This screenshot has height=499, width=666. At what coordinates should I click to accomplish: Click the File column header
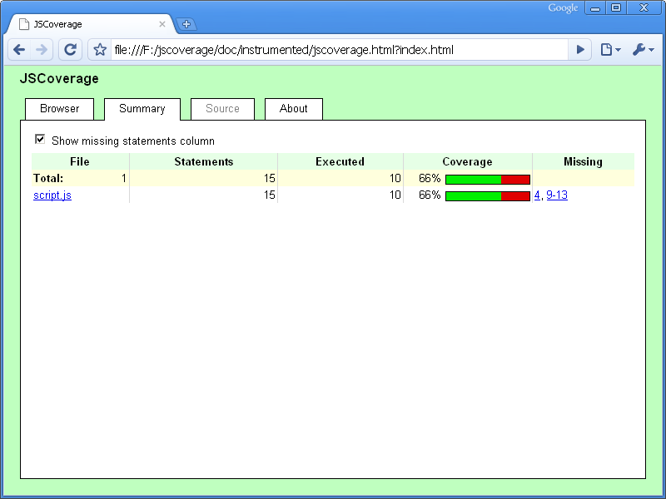80,161
